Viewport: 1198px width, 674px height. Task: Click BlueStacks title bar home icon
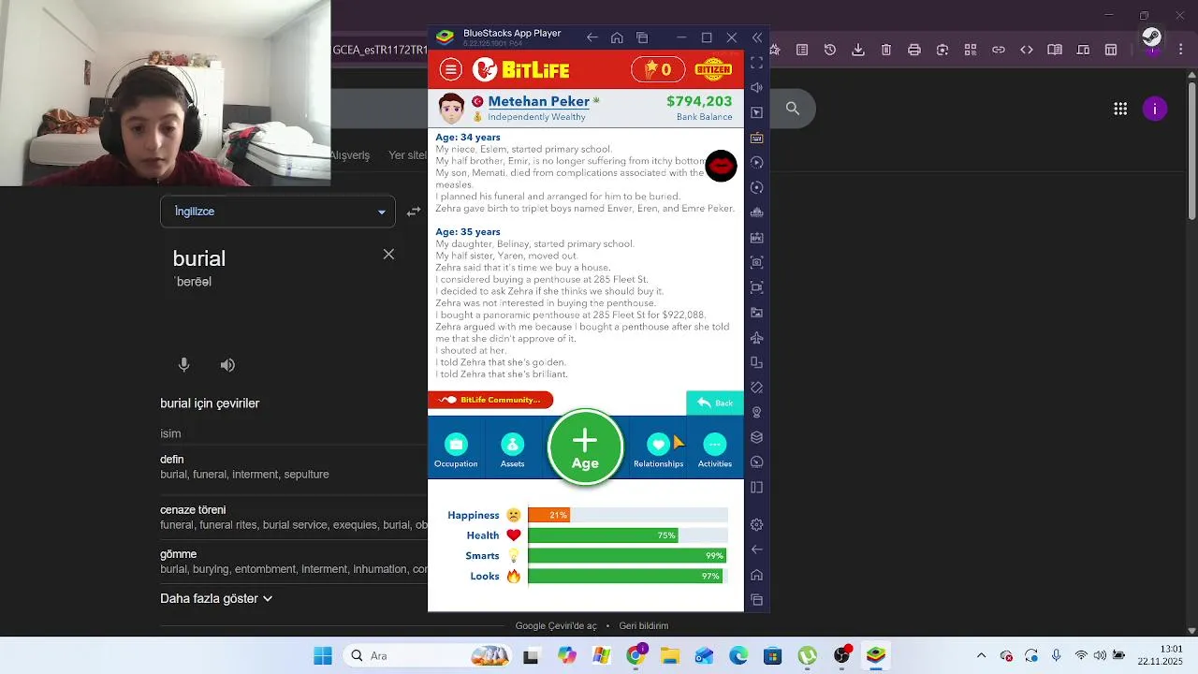tap(617, 37)
